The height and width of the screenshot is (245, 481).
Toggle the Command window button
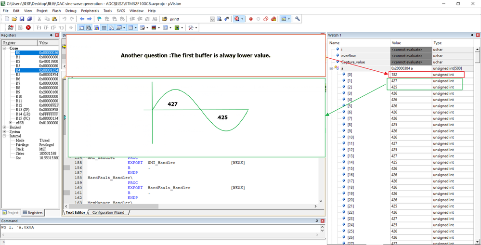[x=81, y=27]
